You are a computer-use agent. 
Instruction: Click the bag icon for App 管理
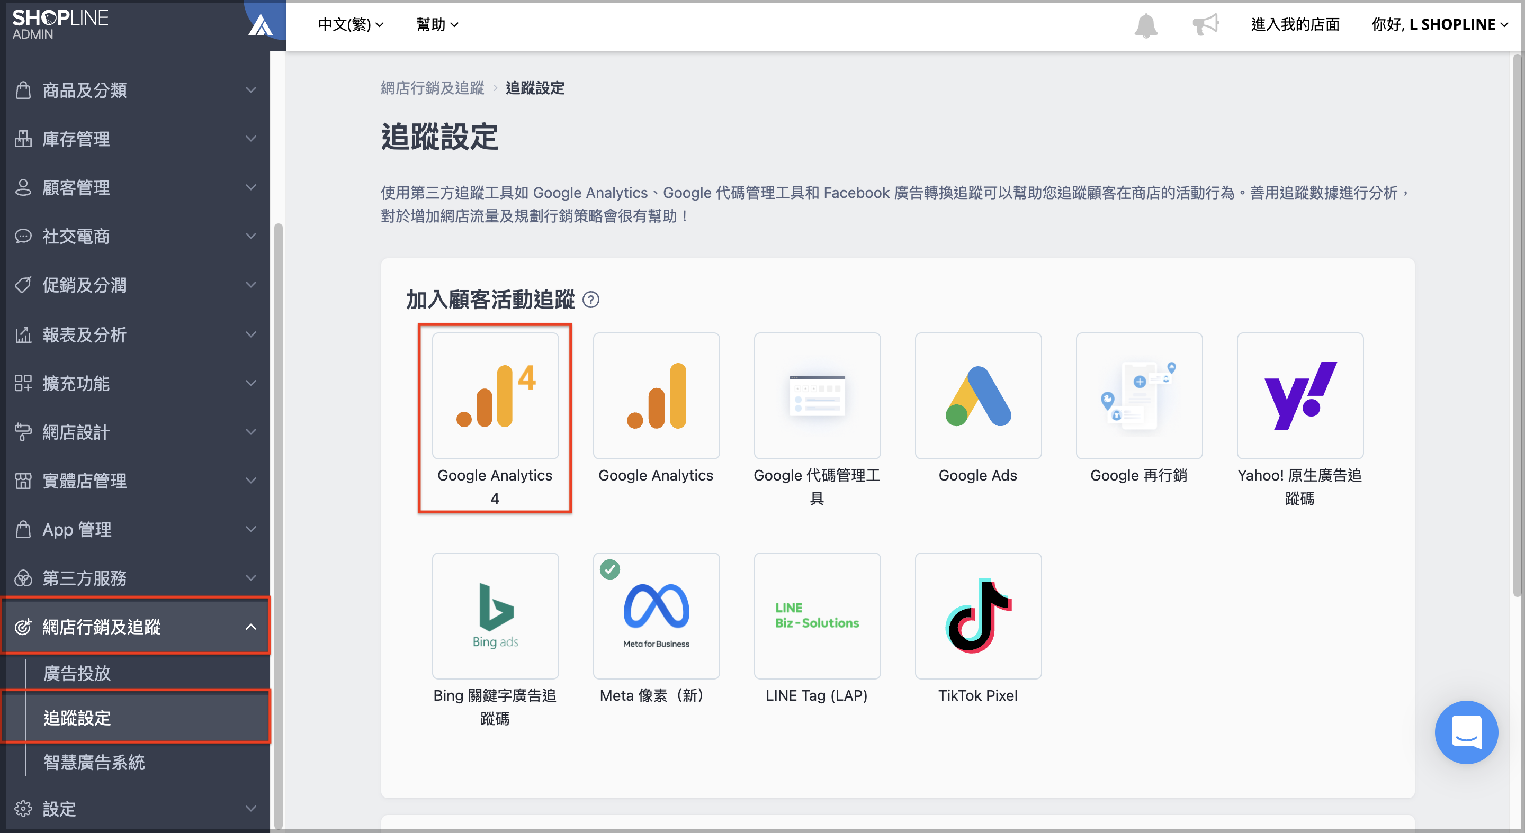tap(23, 529)
